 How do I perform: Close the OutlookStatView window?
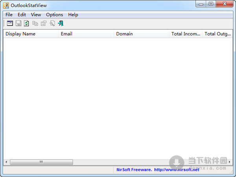(225, 4)
